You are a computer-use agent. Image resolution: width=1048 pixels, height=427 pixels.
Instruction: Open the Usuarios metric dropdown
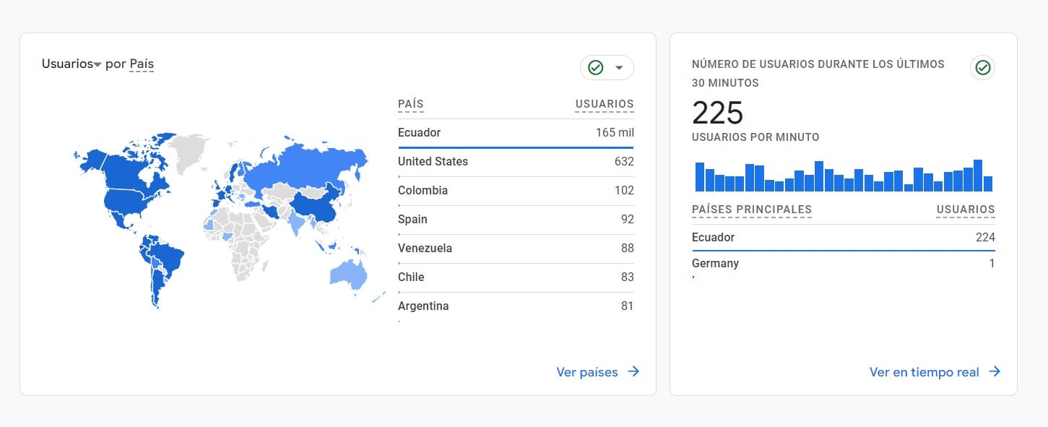coord(69,64)
